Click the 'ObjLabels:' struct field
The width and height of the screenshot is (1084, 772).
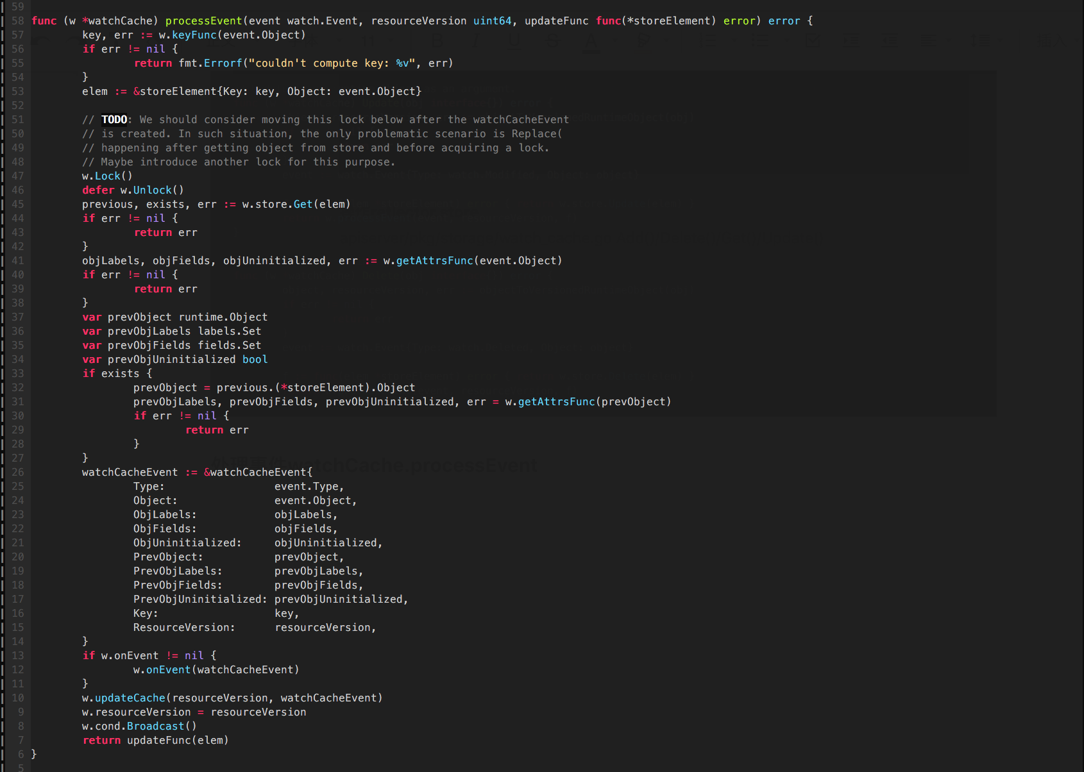165,515
